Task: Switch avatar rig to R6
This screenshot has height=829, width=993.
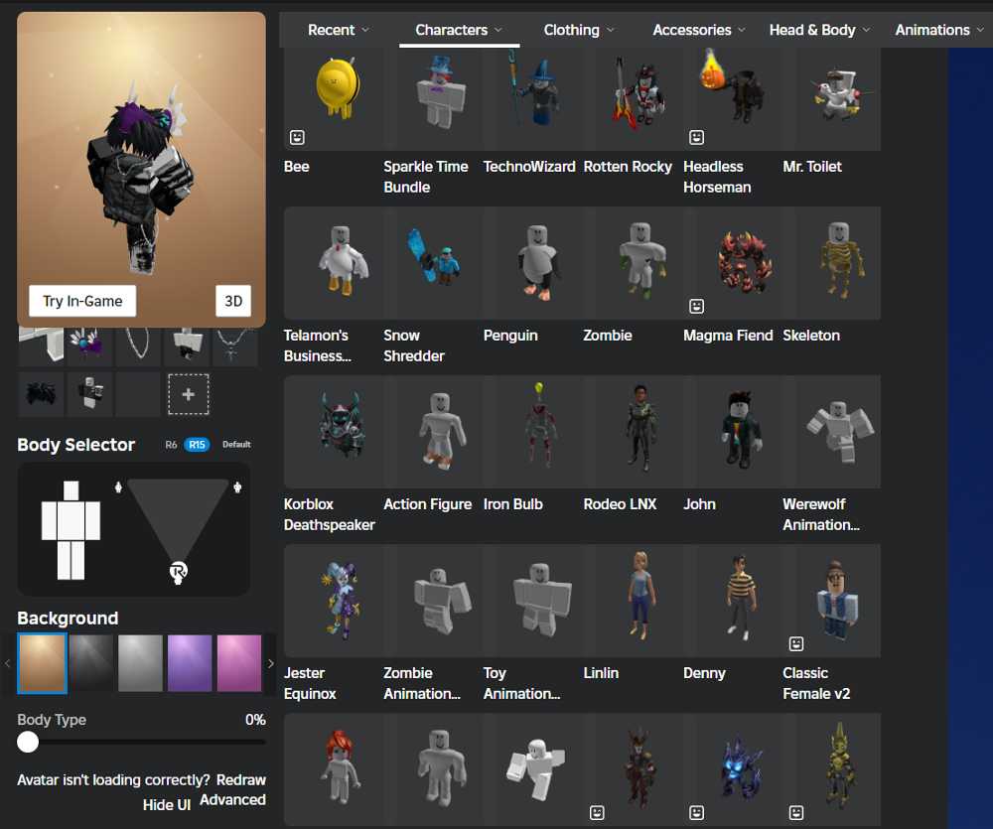Action: pos(171,445)
